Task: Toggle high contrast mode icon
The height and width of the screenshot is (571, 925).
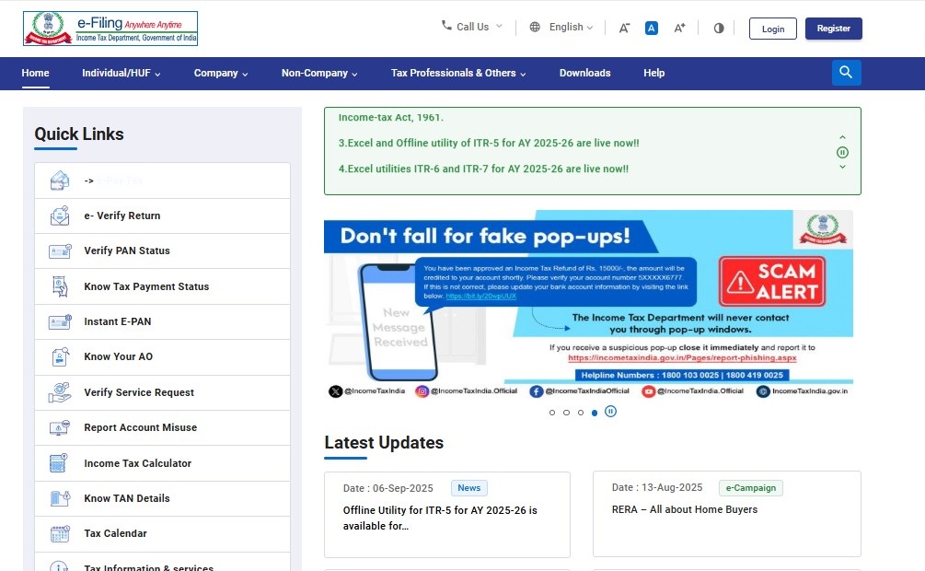Action: [719, 28]
